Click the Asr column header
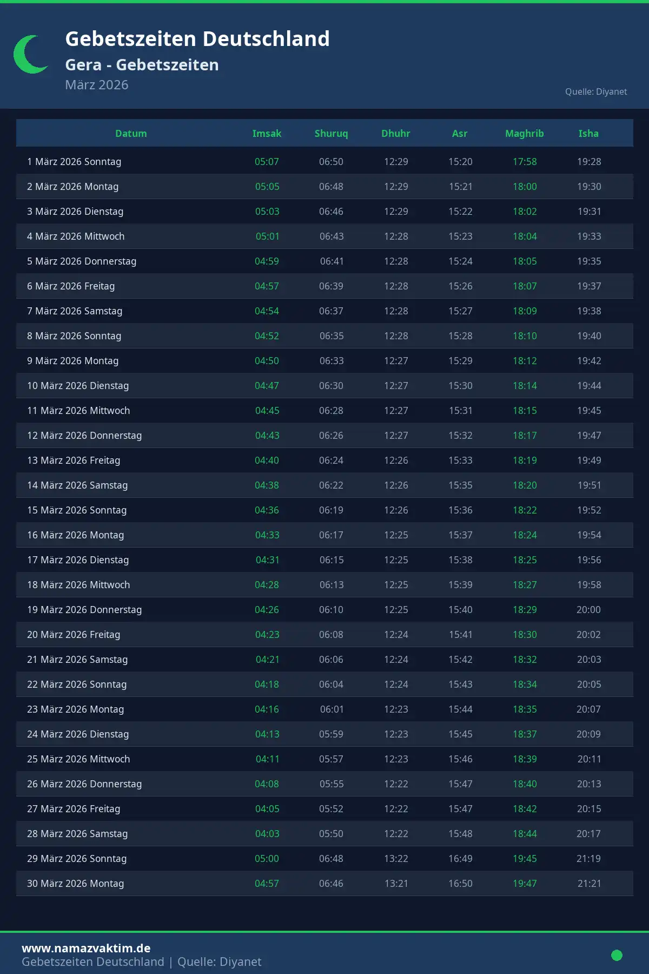Screen dimensions: 649x974 460,134
